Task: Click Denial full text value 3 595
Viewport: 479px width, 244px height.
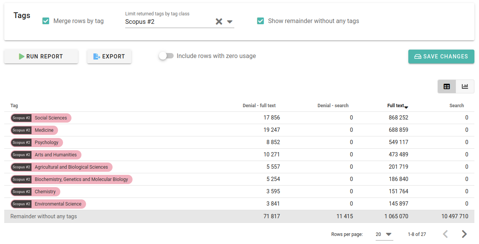Action: (273, 191)
